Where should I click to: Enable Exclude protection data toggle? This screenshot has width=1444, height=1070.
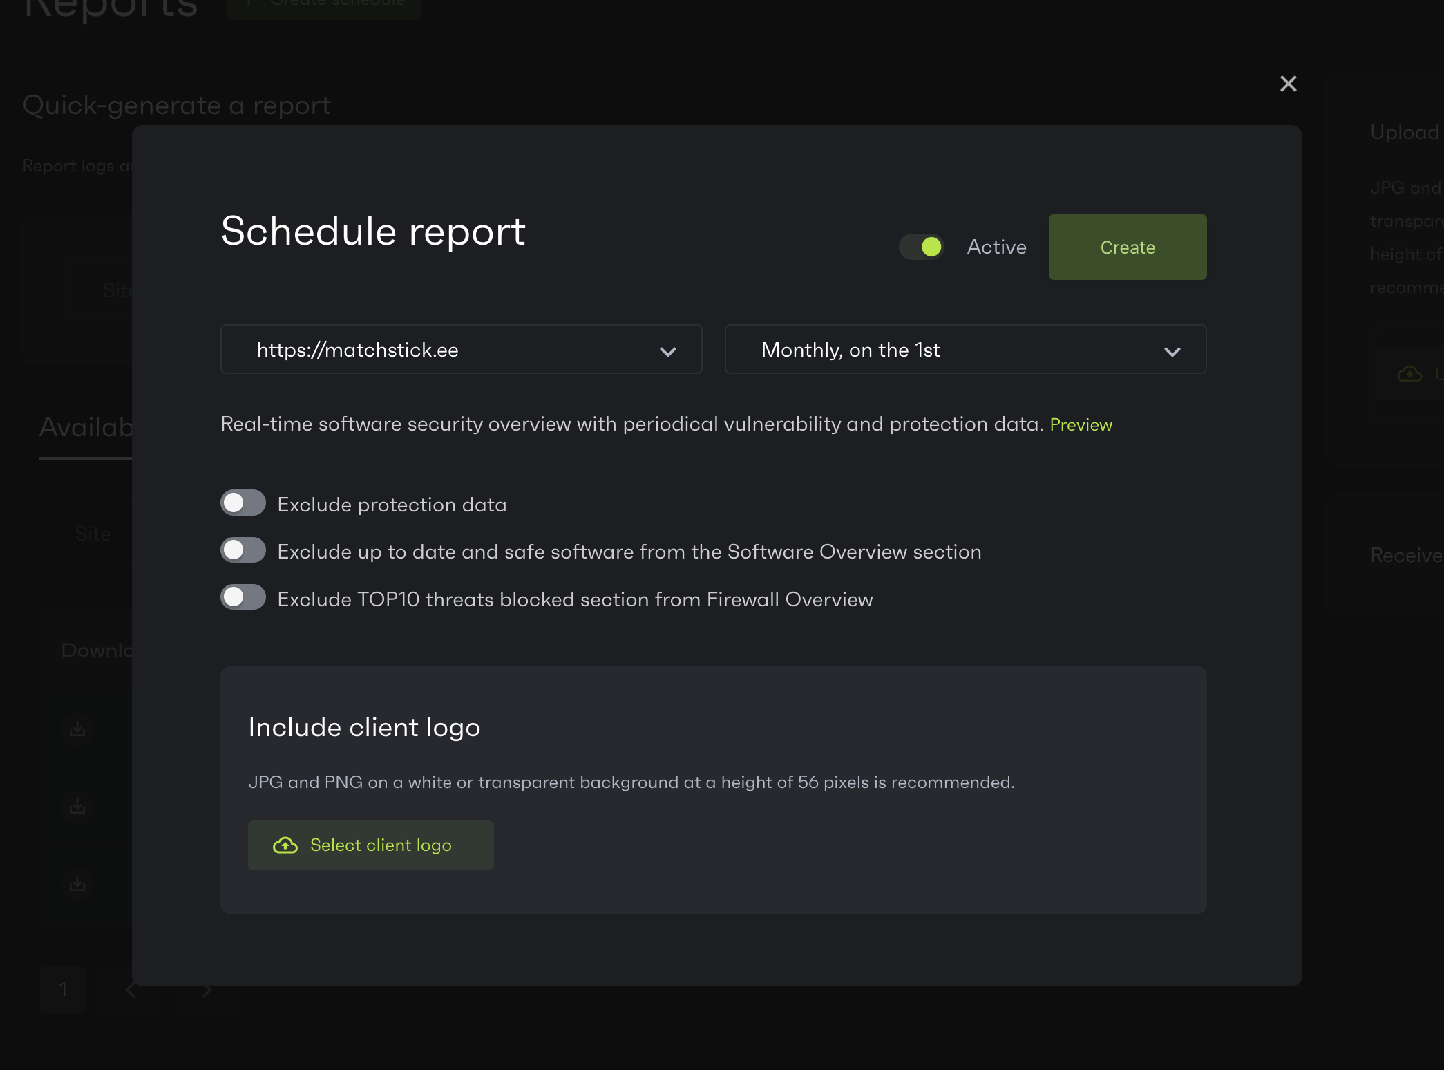point(243,503)
